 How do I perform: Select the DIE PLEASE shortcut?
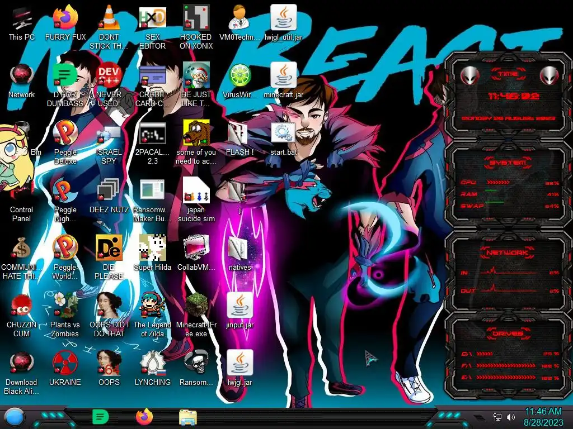pyautogui.click(x=109, y=258)
